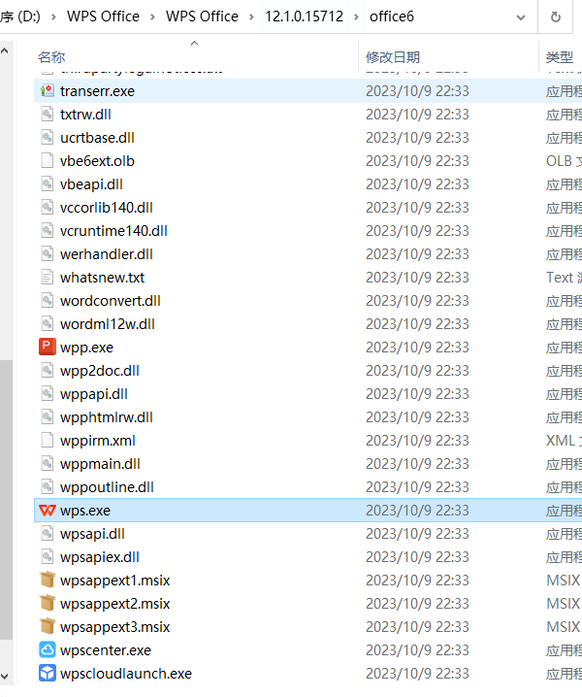Select the wps.exe red W icon

tap(48, 511)
